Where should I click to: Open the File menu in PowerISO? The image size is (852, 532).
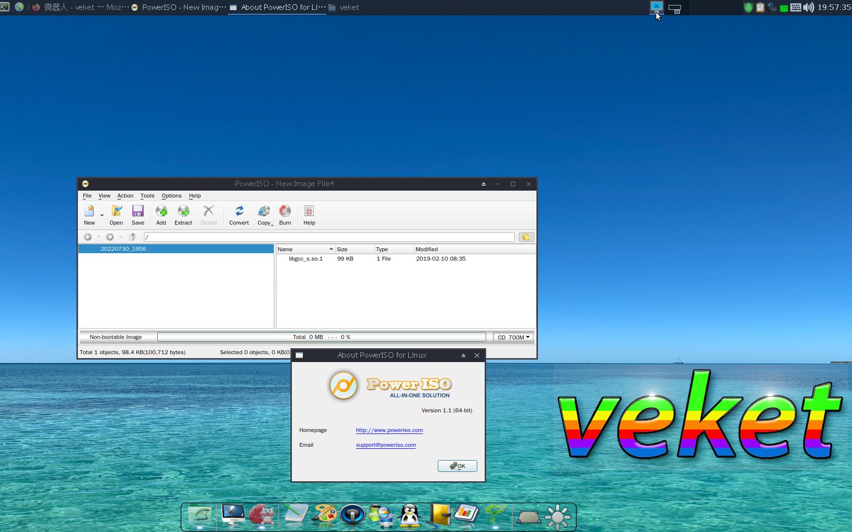(x=87, y=196)
